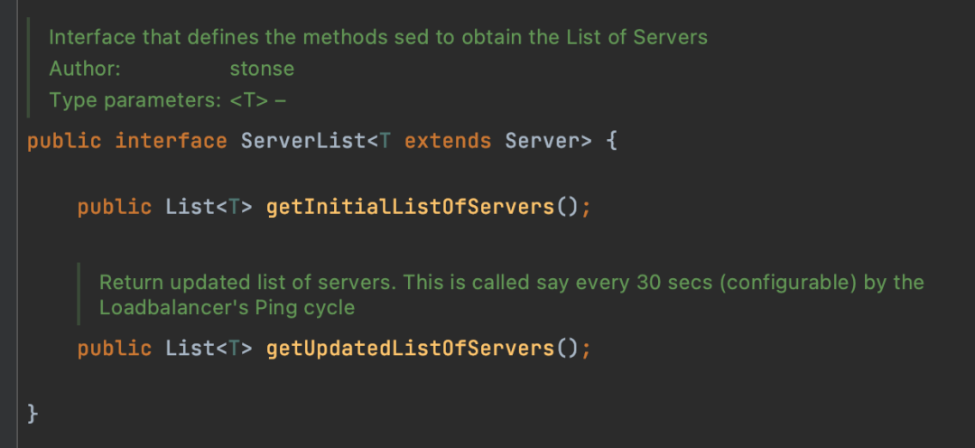
Task: Click List return type of getUpdatedListOfServers
Action: [x=190, y=349]
